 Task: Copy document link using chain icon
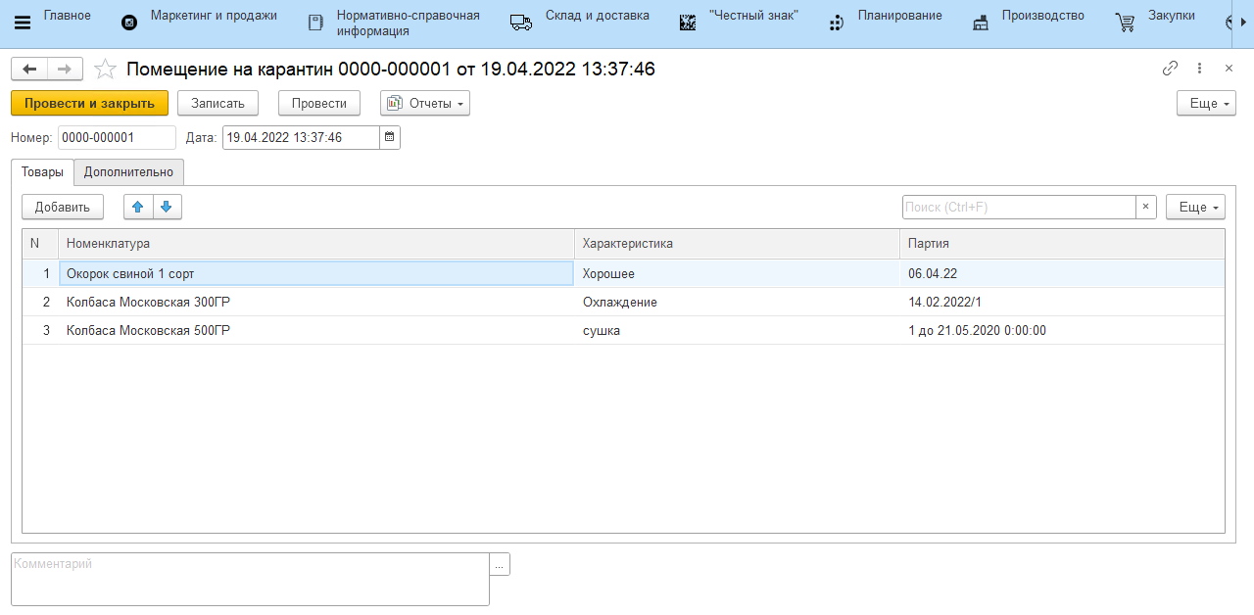[1170, 69]
